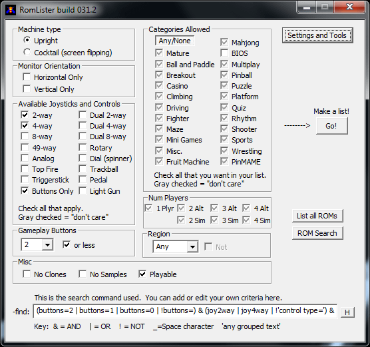This screenshot has width=370, height=347.
Task: Check the Top Fire control option
Action: (x=25, y=169)
